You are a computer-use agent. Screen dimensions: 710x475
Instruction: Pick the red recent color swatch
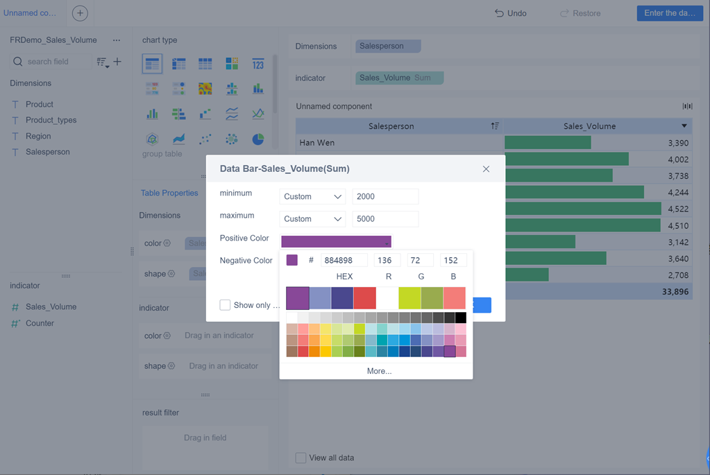pyautogui.click(x=365, y=298)
